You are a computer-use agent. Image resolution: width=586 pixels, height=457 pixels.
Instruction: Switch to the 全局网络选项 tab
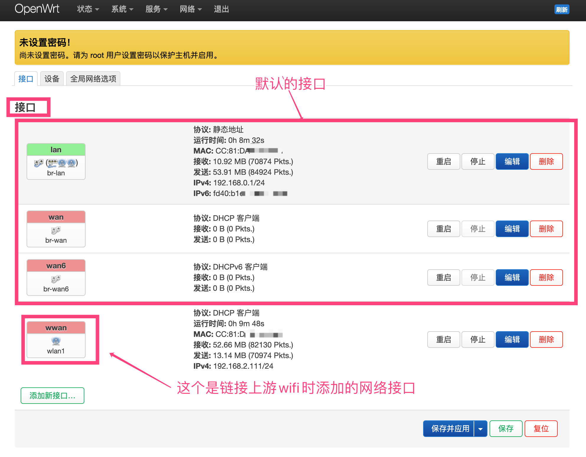[93, 79]
